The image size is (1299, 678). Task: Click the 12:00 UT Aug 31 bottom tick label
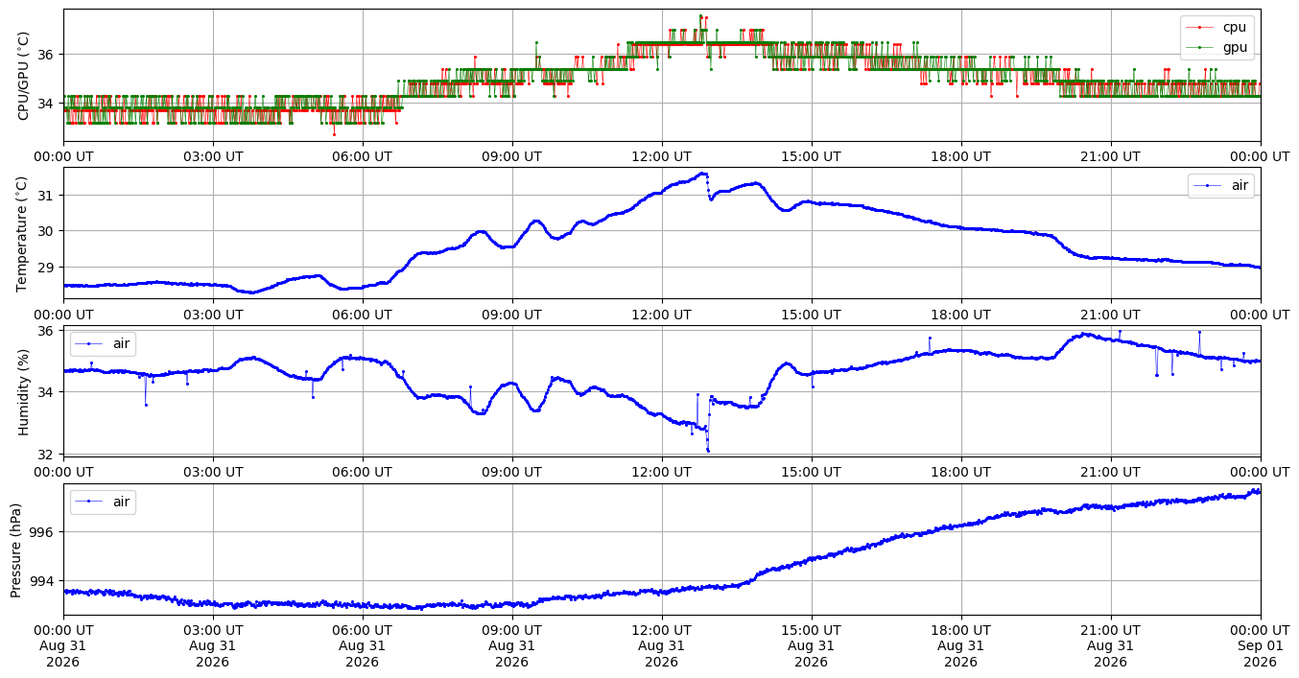661,646
